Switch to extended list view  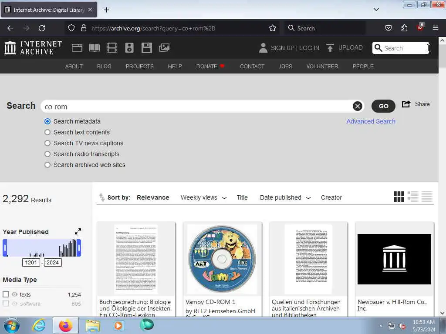pyautogui.click(x=413, y=197)
